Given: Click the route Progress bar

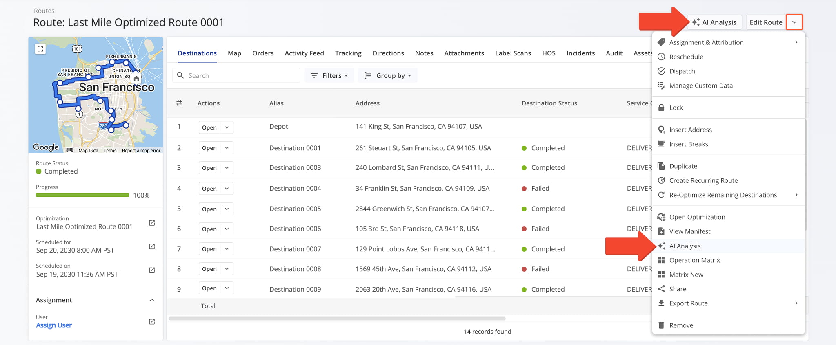Looking at the screenshot, I should point(82,195).
